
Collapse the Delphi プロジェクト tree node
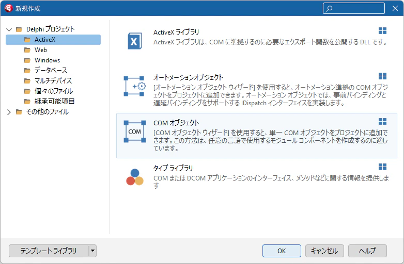9,29
